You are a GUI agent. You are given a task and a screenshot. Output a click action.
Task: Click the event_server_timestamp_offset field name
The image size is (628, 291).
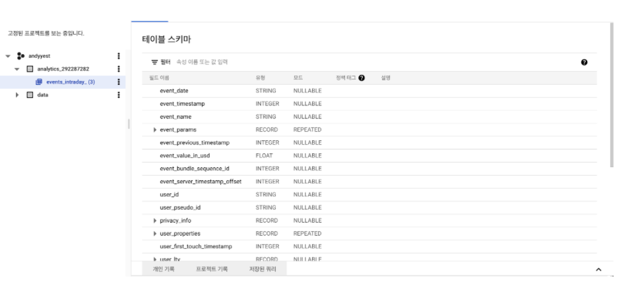tap(201, 182)
